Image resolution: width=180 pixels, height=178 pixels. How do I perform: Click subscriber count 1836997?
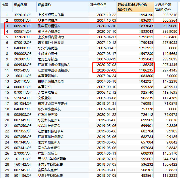coord(146,20)
